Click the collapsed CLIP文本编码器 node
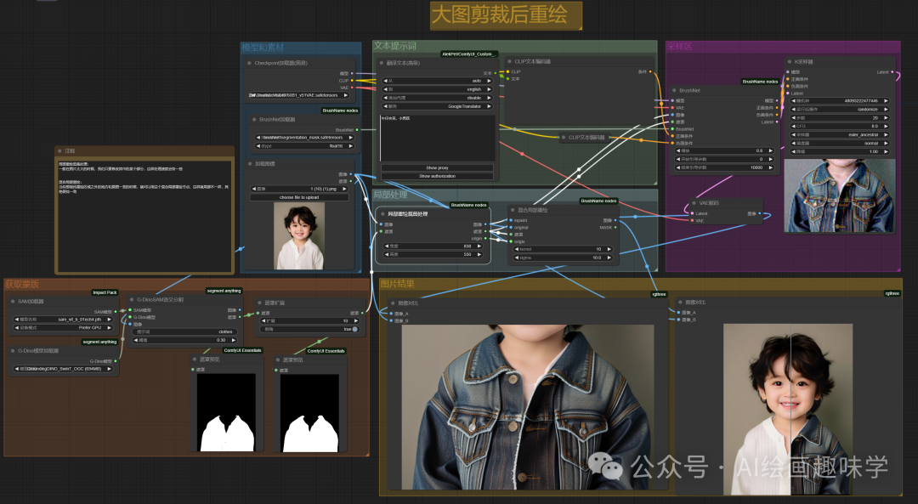This screenshot has height=504, width=918. coord(583,138)
